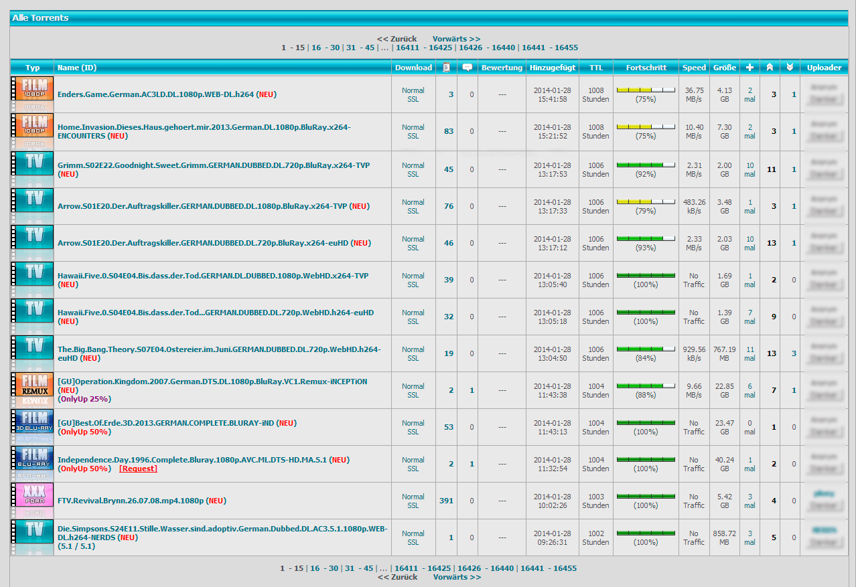Click seeder count 11 on Grimm row

click(x=772, y=169)
